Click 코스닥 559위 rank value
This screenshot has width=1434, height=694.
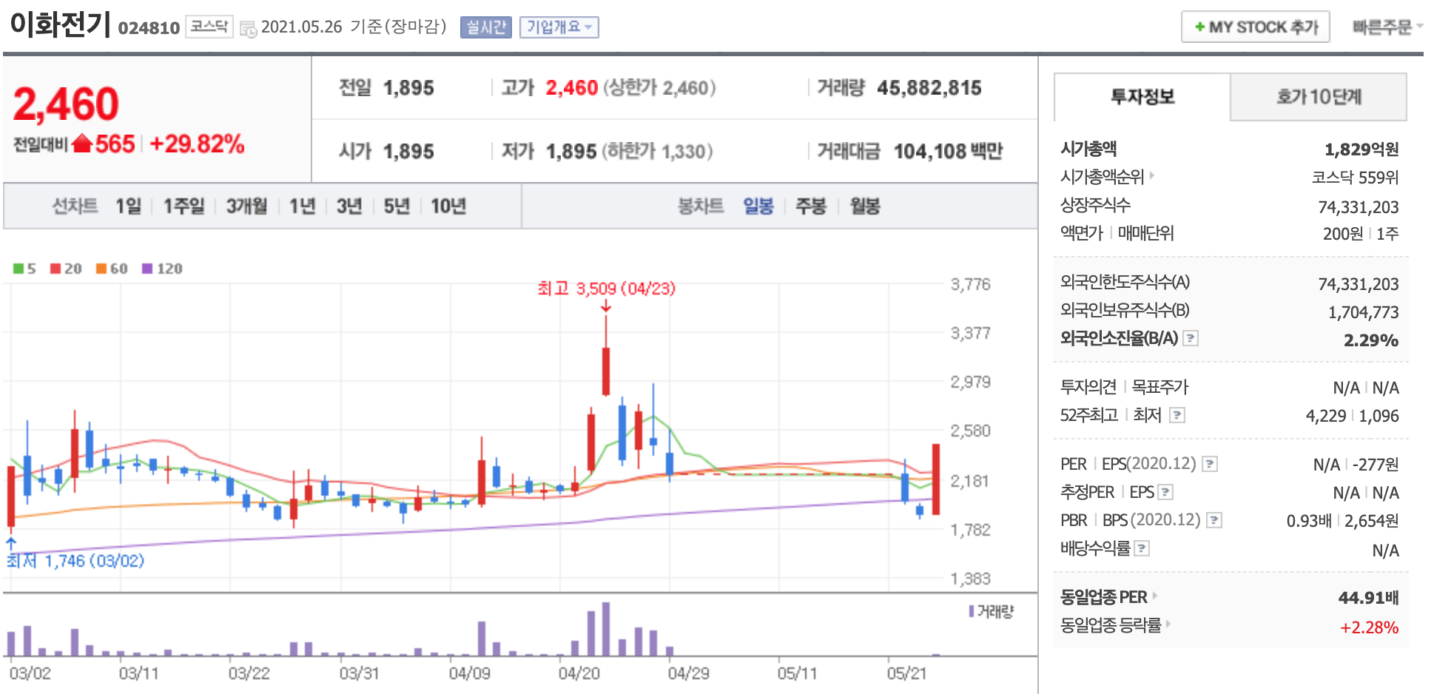pos(1355,178)
